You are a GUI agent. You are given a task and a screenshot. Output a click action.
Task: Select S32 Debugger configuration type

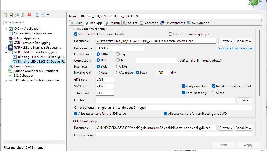23,76
